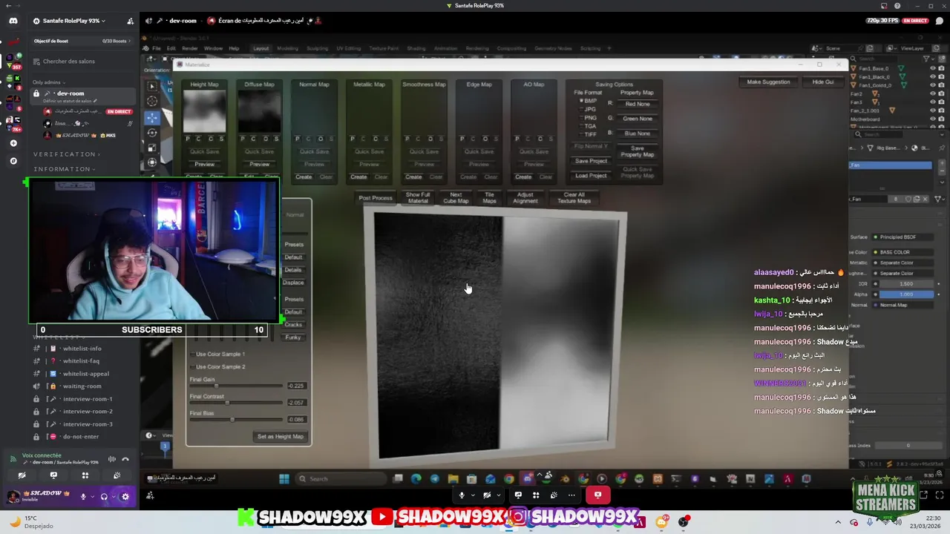Image resolution: width=950 pixels, height=534 pixels.
Task: Enable Use Color Sample 1 checkbox
Action: [192, 355]
